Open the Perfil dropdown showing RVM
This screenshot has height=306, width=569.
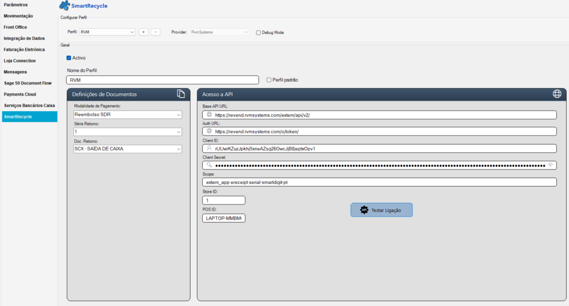[x=107, y=32]
